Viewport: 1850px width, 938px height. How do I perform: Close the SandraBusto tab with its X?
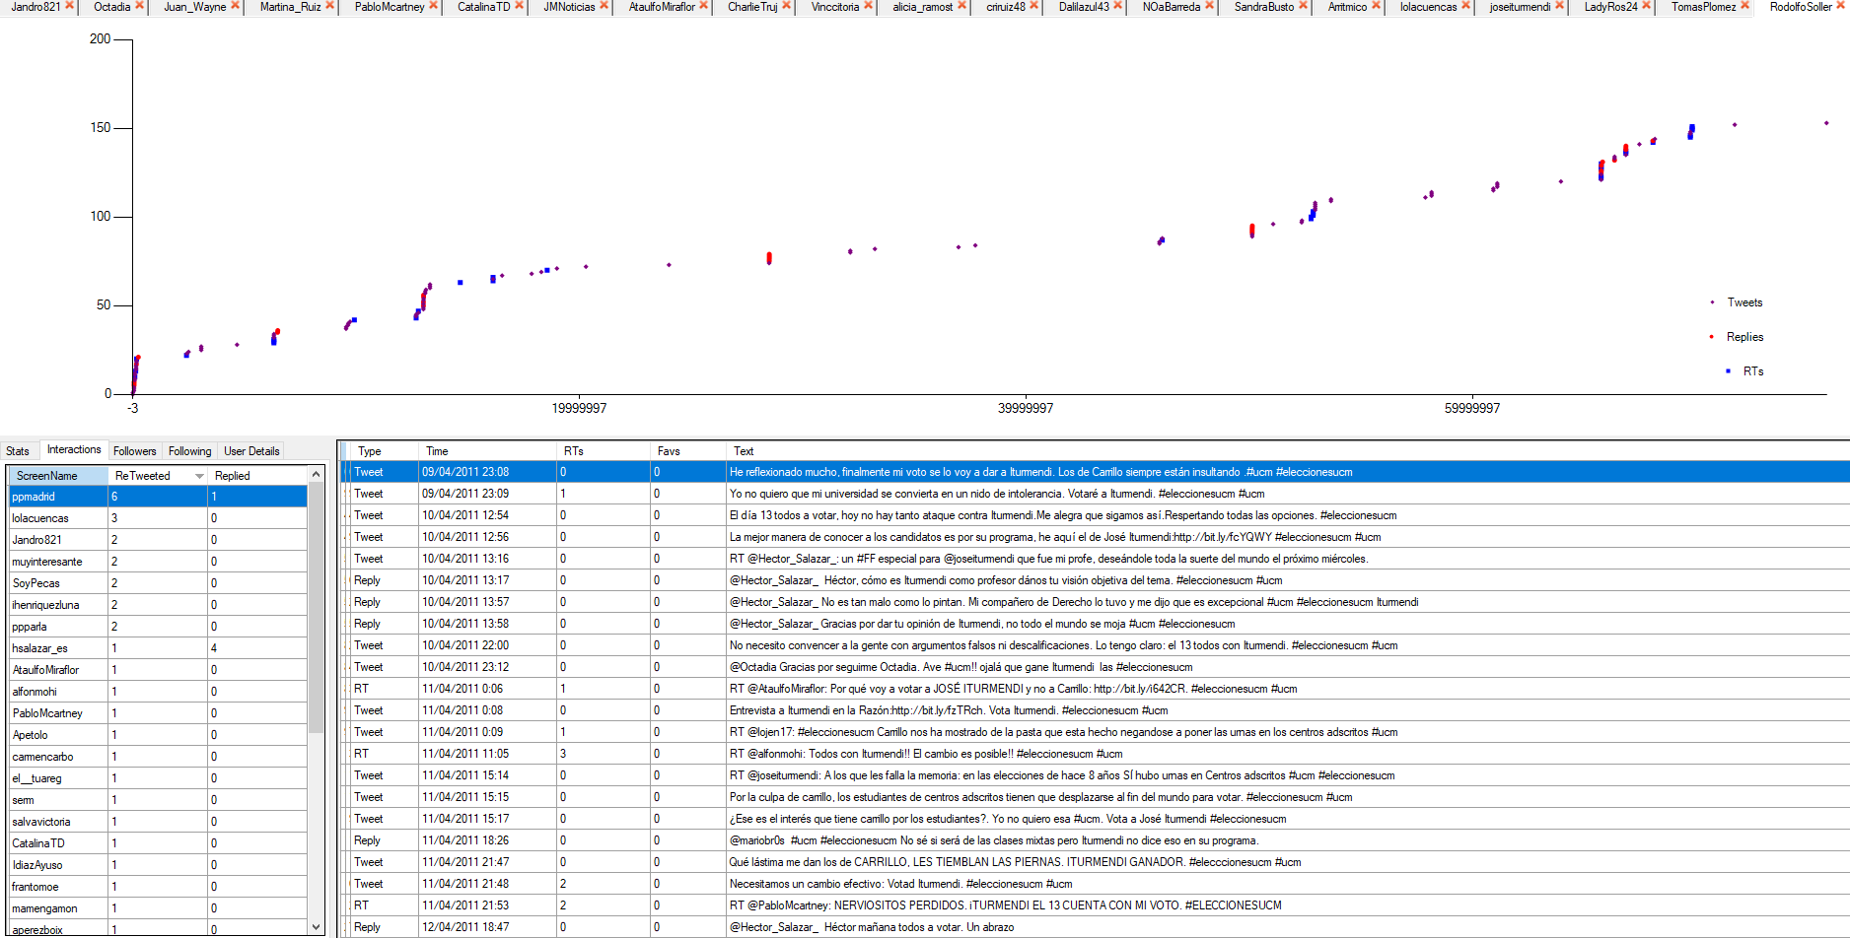(x=1303, y=6)
